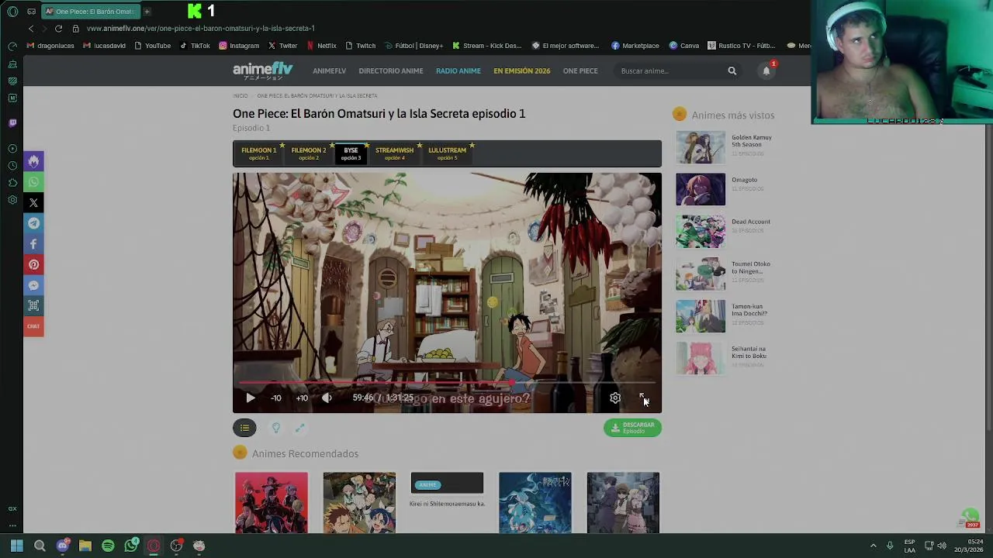Open Spotify from the taskbar
The height and width of the screenshot is (558, 993).
pos(108,546)
